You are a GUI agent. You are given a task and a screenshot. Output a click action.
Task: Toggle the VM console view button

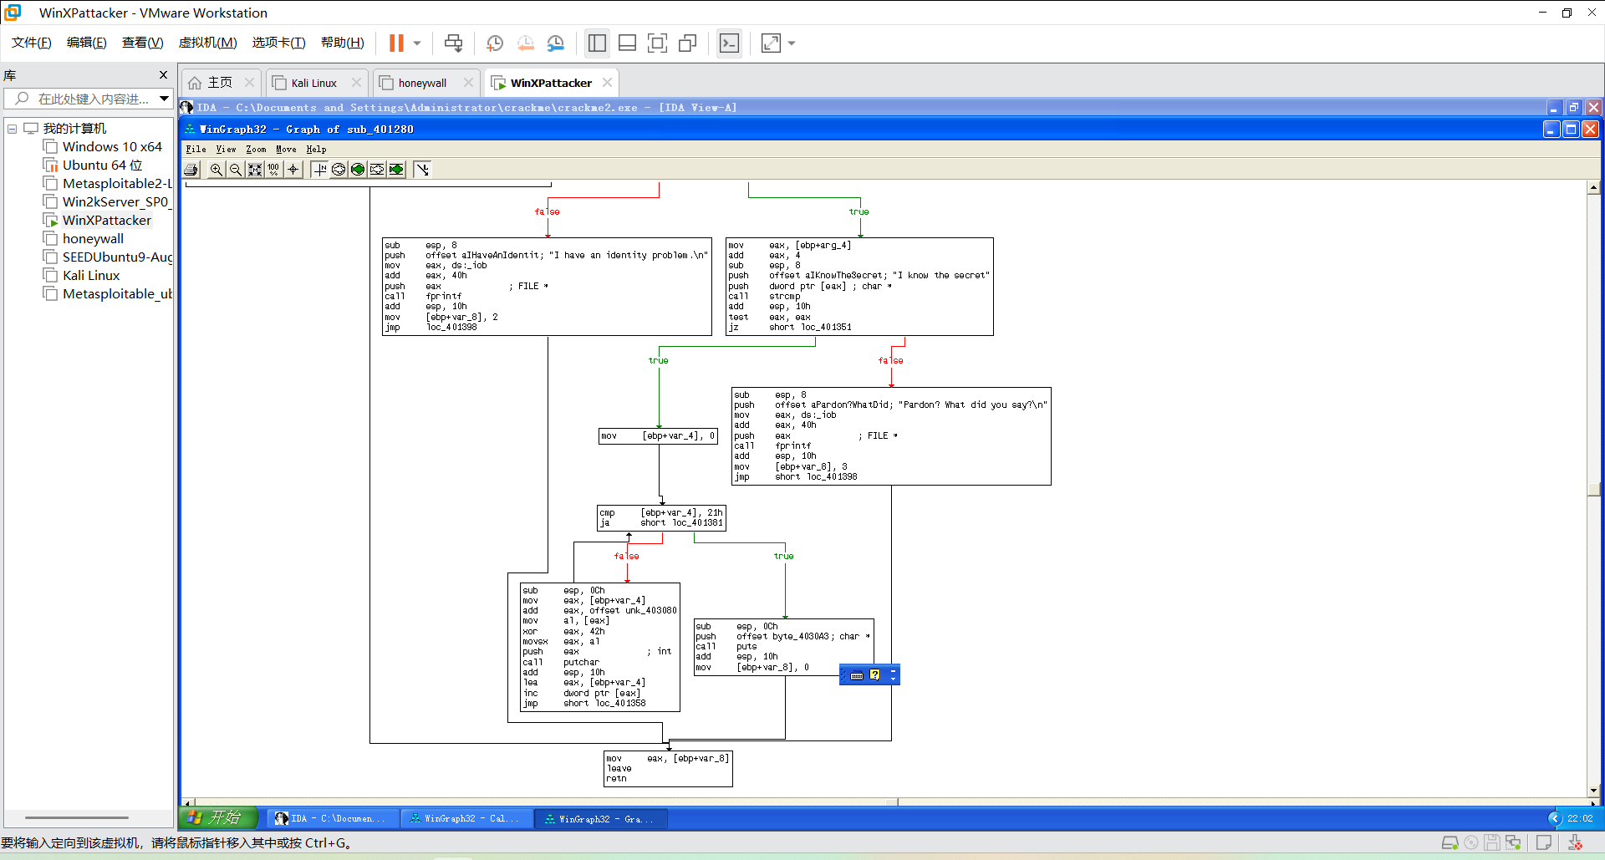[x=730, y=43]
